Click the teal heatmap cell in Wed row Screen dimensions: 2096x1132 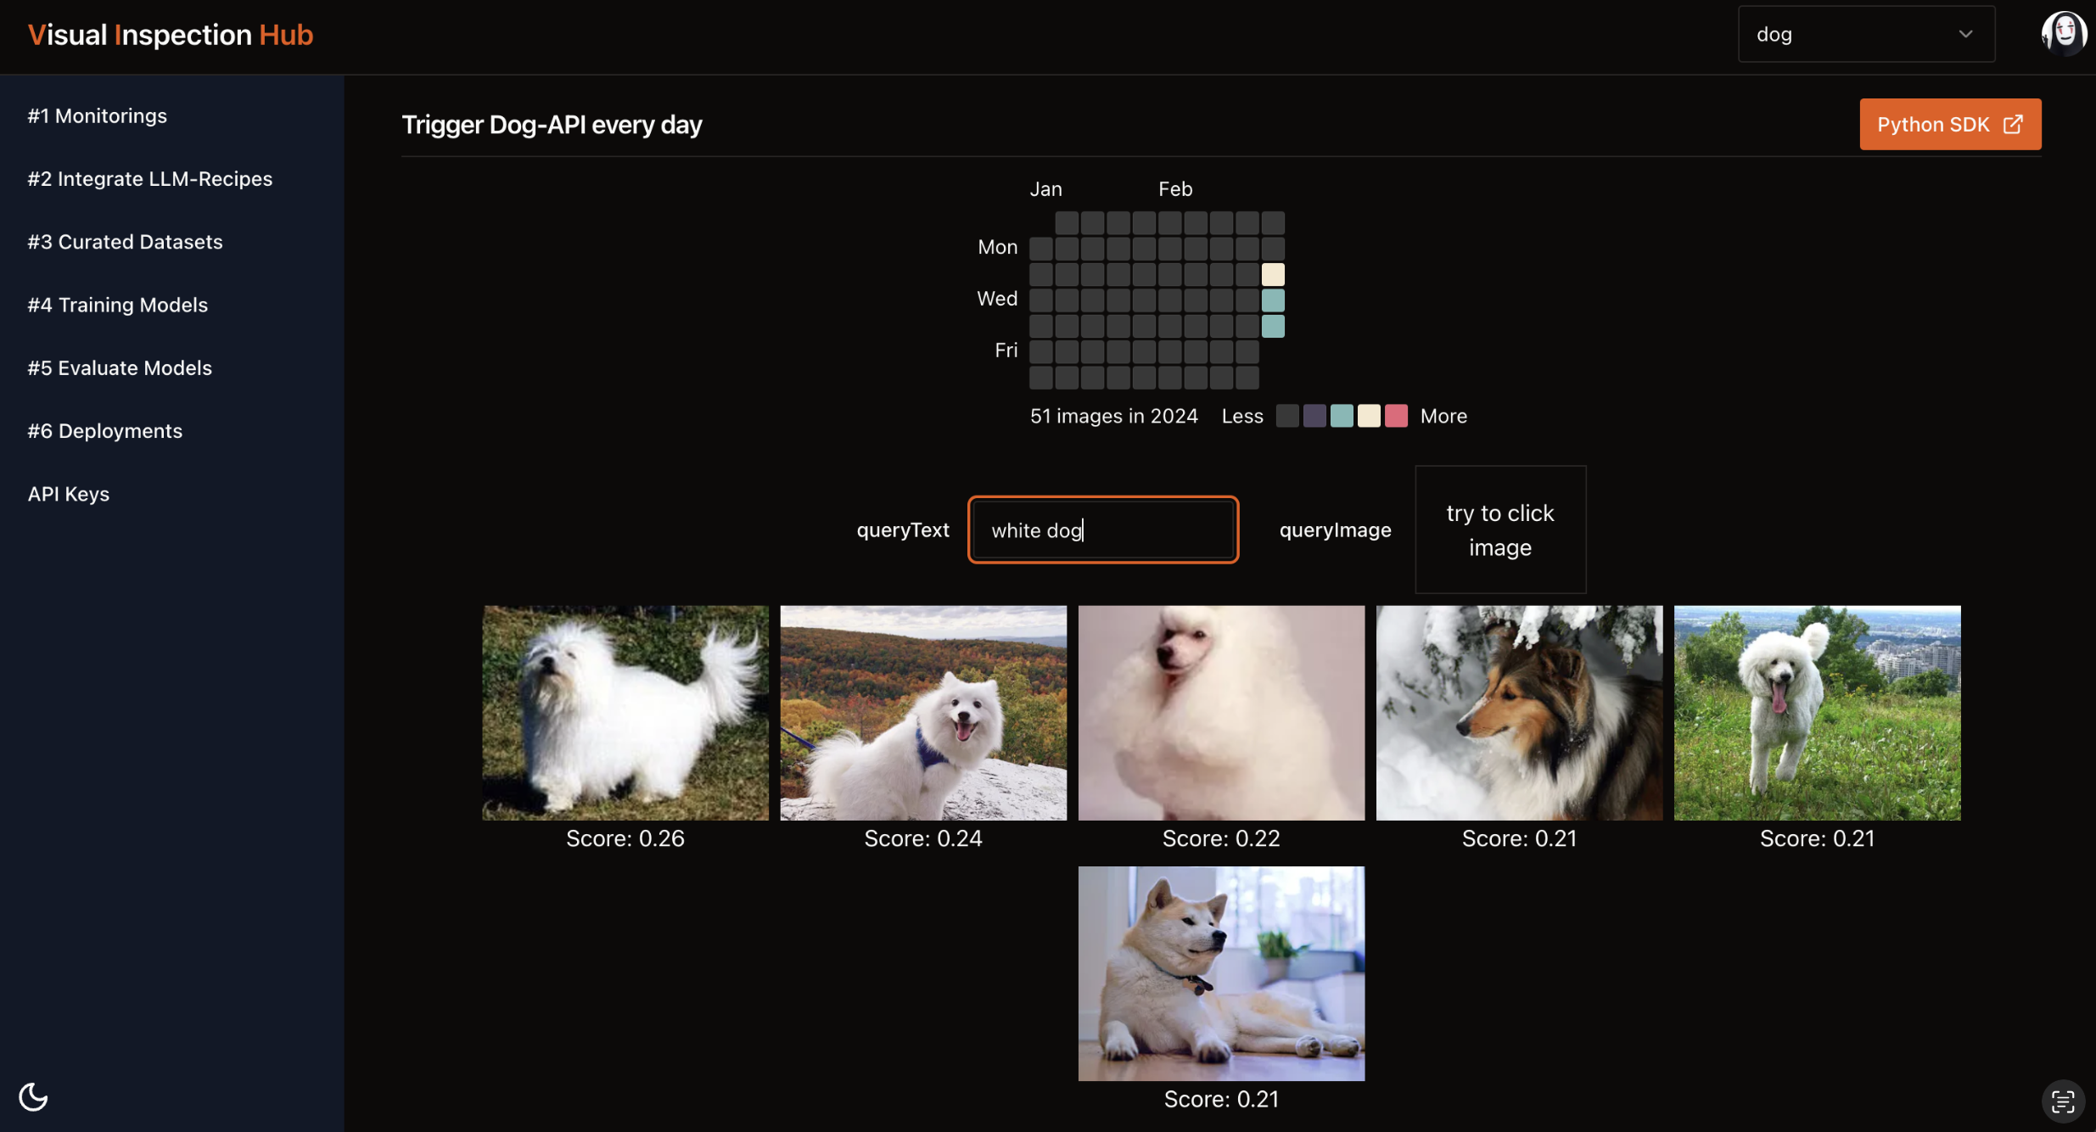[x=1273, y=300]
